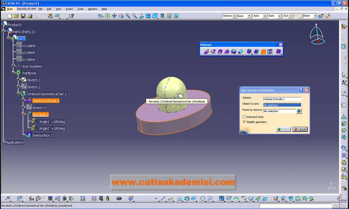The height and width of the screenshot is (209, 349).
Task: Click the Undo icon
Action: [x=57, y=16]
